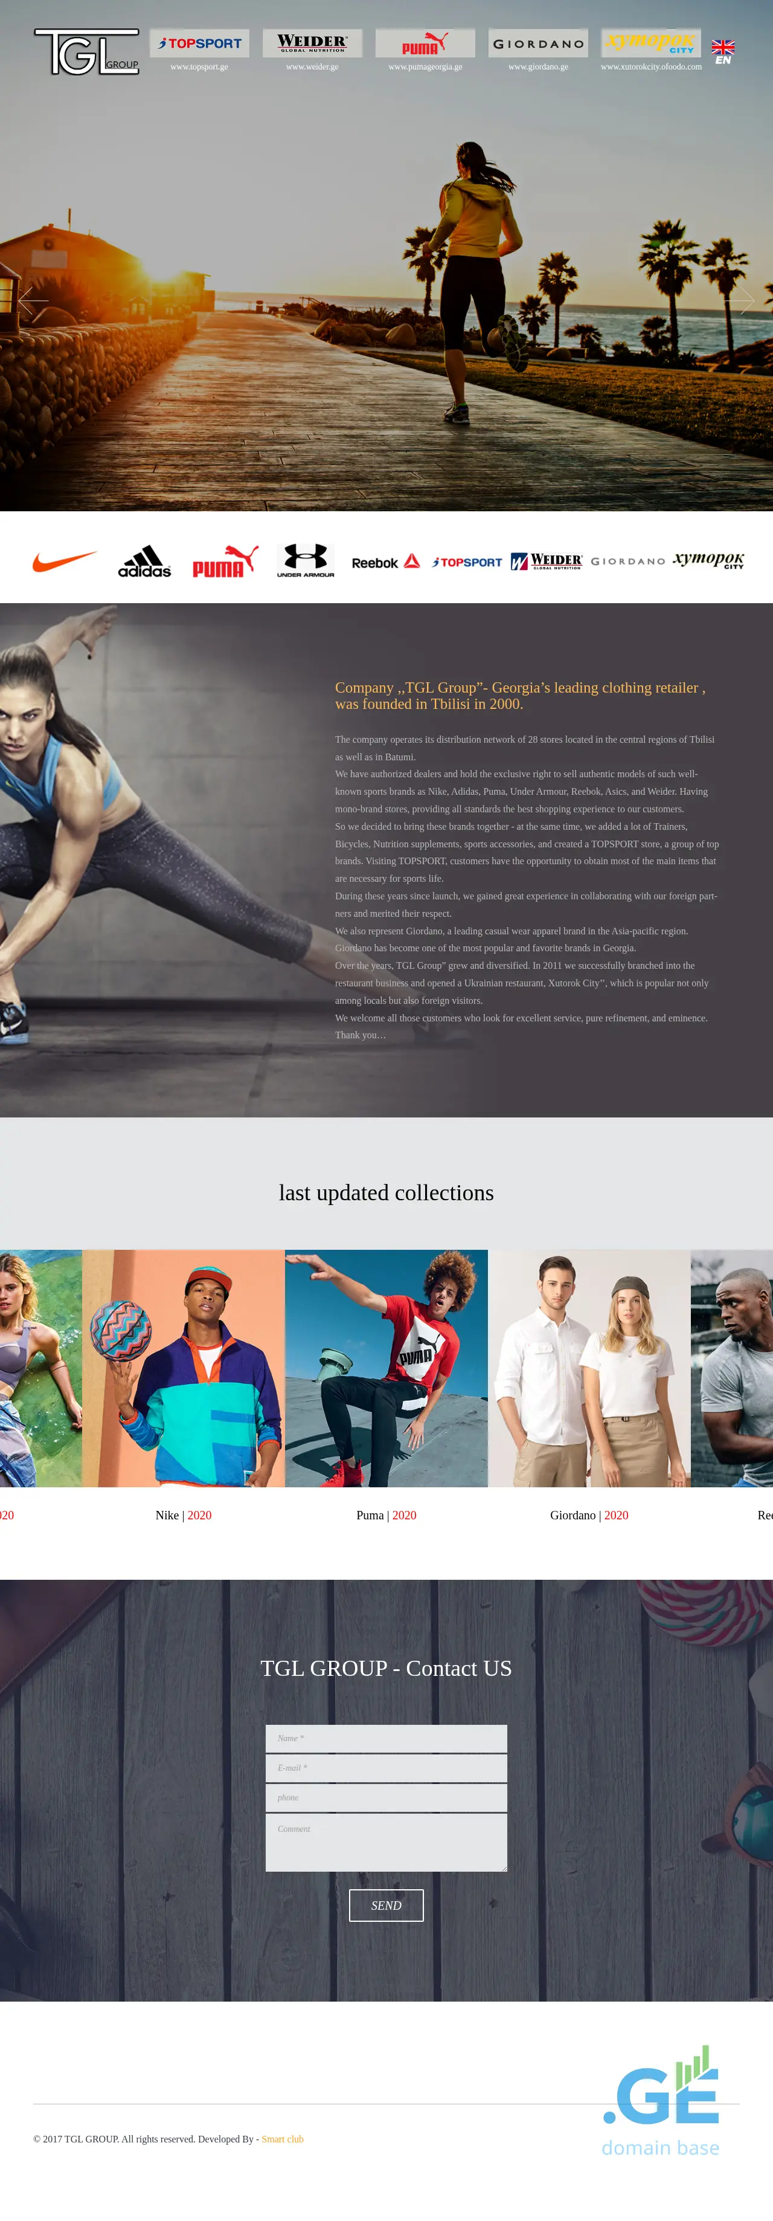Open the Nike 2020 collection link
The width and height of the screenshot is (773, 2221).
184,1515
